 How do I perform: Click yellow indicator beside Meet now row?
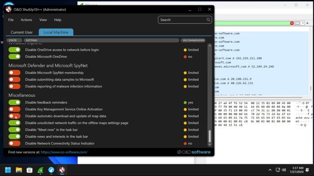185,130
